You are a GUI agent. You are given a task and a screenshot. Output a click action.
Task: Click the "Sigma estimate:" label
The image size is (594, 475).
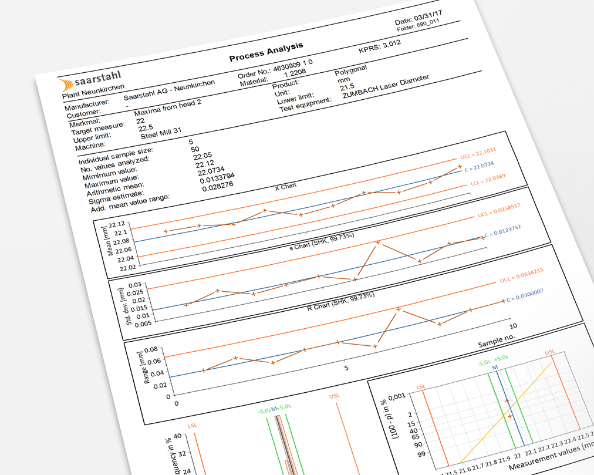(x=116, y=197)
